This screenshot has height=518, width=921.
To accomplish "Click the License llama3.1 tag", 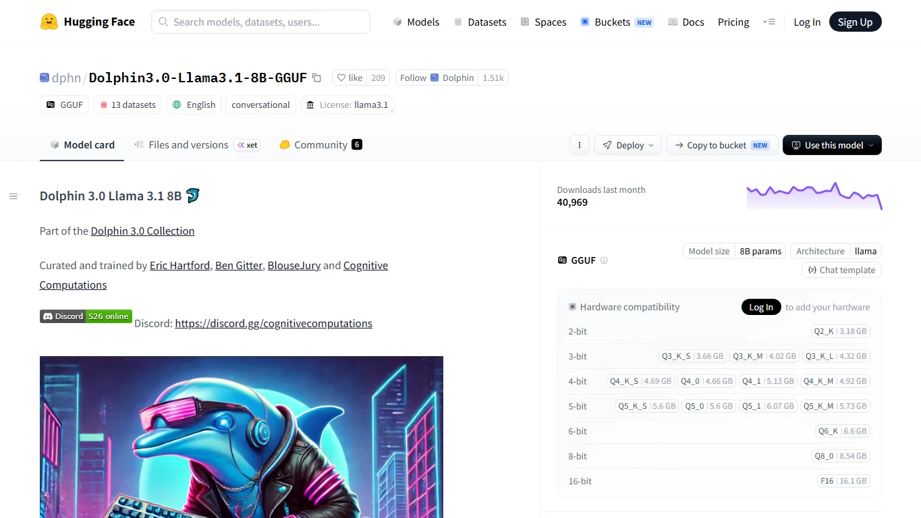I will [x=347, y=105].
